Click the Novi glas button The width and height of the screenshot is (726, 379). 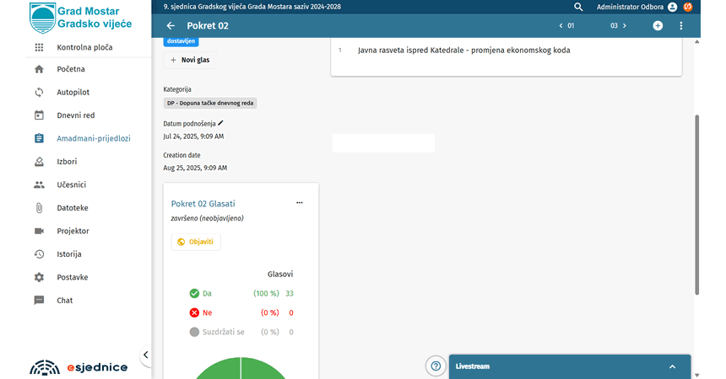(190, 60)
